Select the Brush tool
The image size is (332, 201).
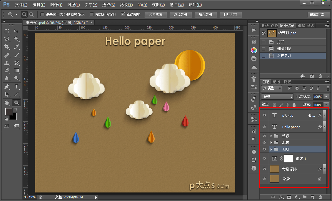(x=16, y=55)
